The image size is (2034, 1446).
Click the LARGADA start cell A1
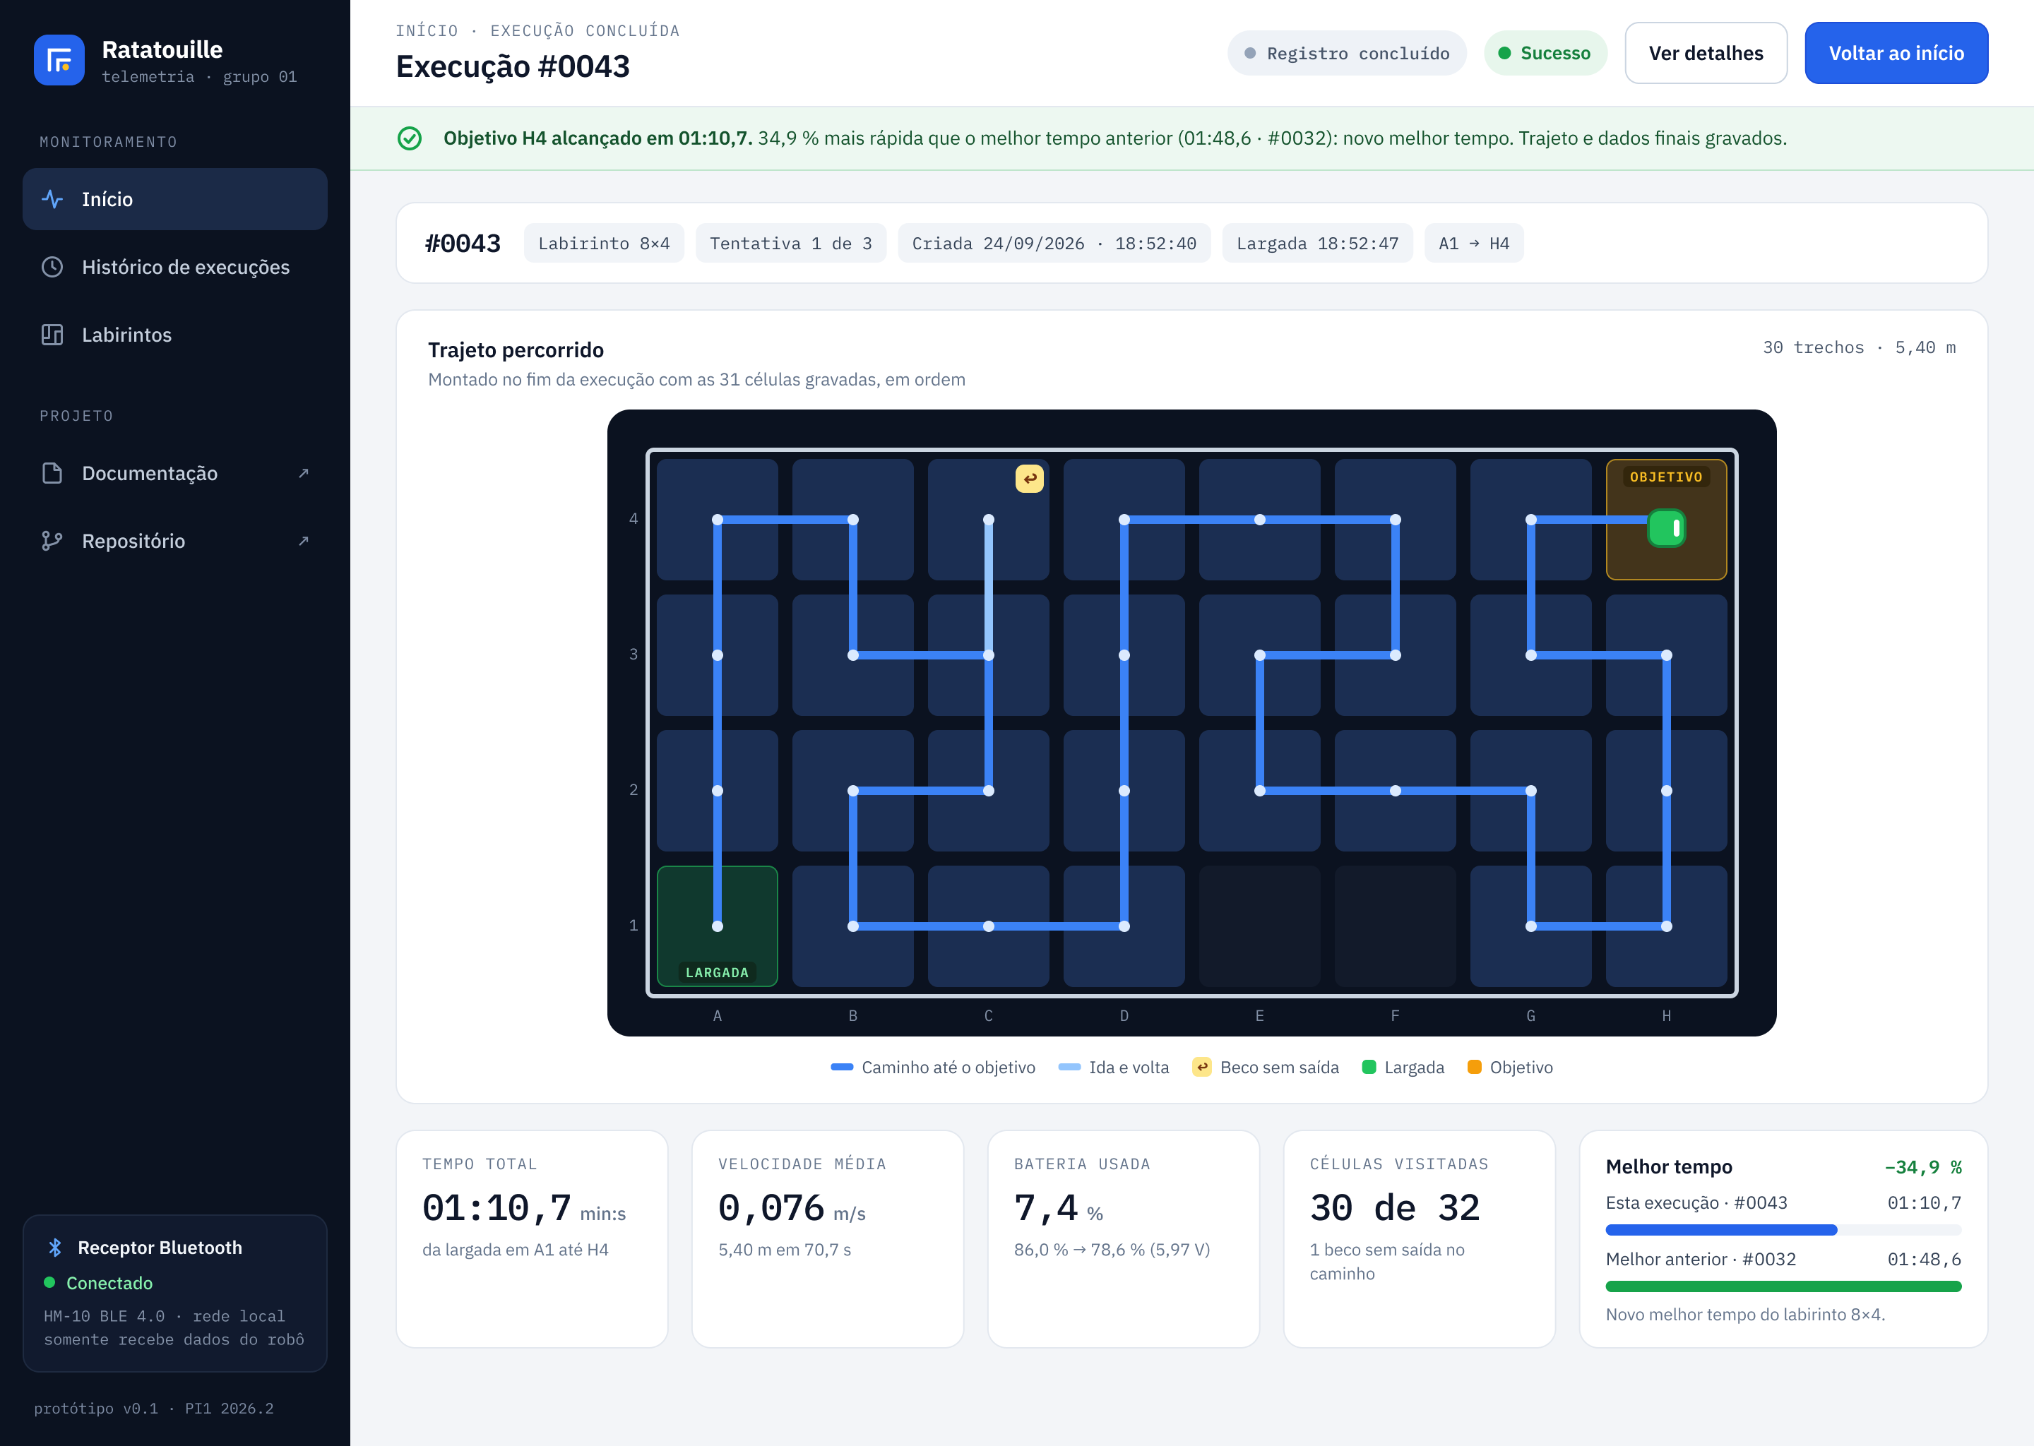[717, 926]
